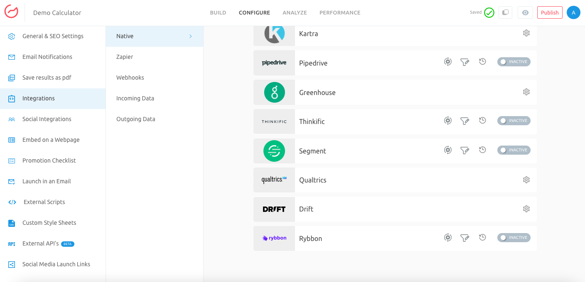The width and height of the screenshot is (585, 282).
Task: Open Kartra settings gear
Action: click(x=526, y=33)
